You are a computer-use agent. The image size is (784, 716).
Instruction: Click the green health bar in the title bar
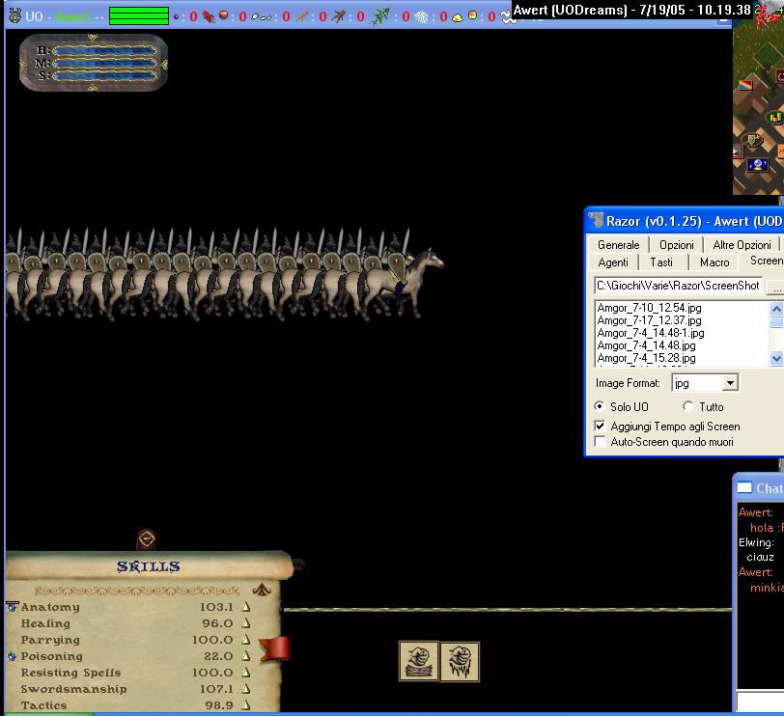click(x=138, y=16)
